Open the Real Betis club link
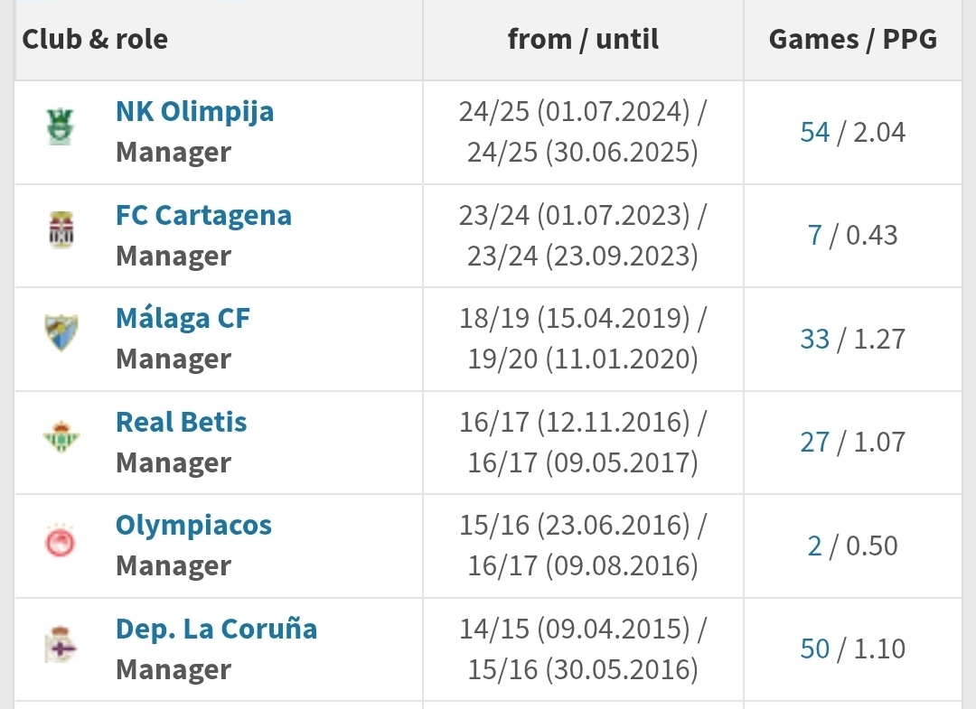 [x=181, y=423]
